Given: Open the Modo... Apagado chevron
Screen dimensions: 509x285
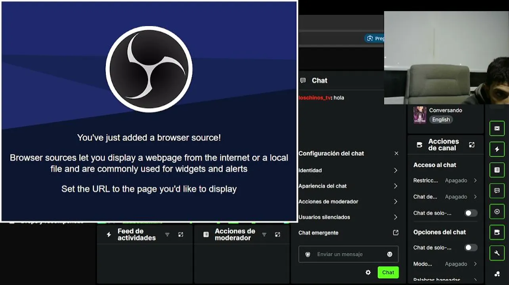Looking at the screenshot, I should [x=475, y=264].
